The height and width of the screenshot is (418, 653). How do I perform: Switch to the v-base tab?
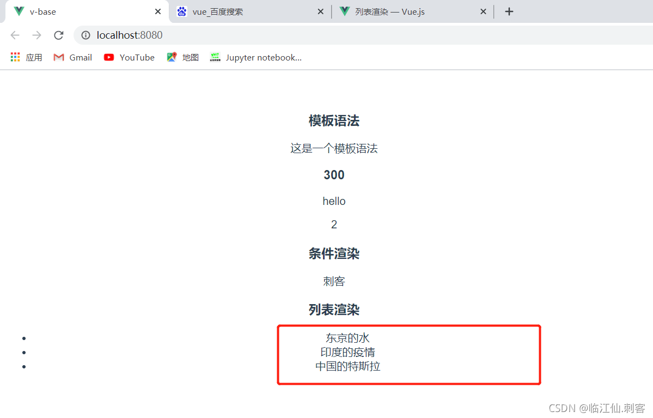pyautogui.click(x=87, y=11)
